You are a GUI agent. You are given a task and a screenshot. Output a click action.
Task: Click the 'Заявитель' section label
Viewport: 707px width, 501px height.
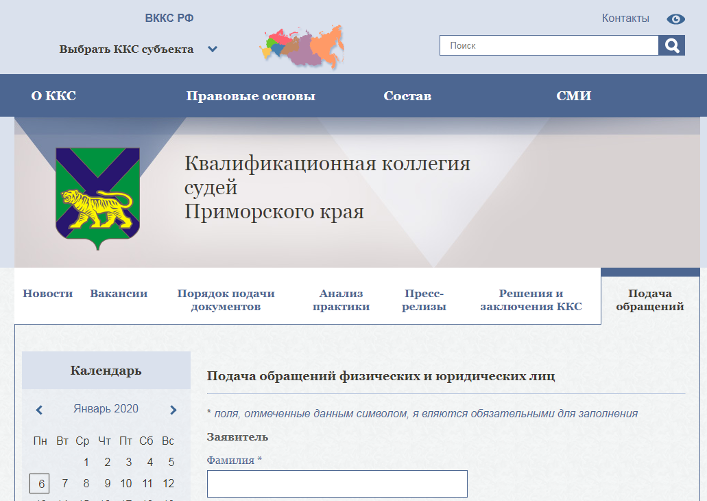point(238,437)
